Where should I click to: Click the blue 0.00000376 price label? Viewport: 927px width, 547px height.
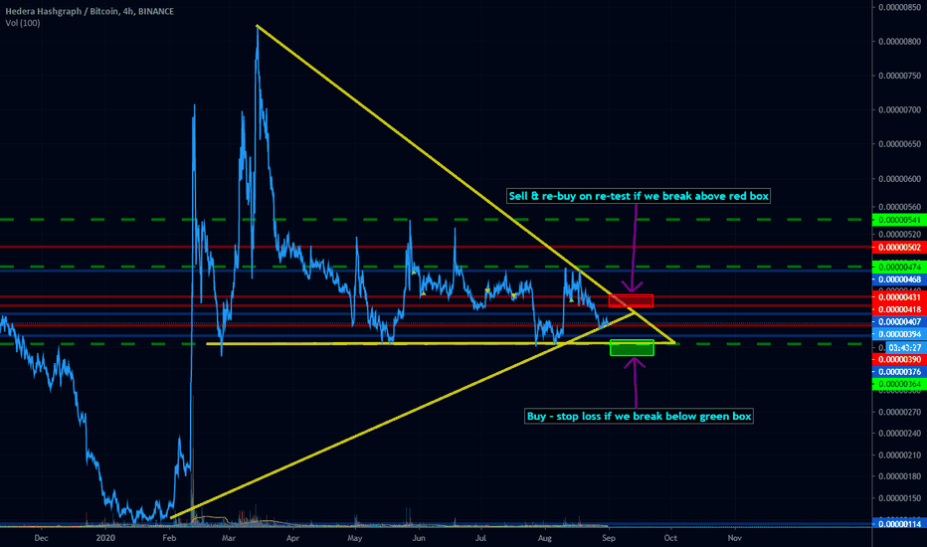[899, 372]
